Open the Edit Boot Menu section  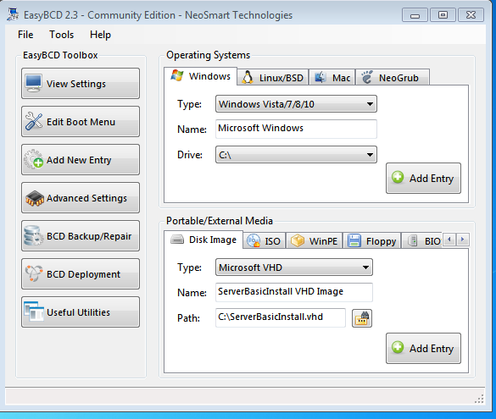click(x=81, y=122)
